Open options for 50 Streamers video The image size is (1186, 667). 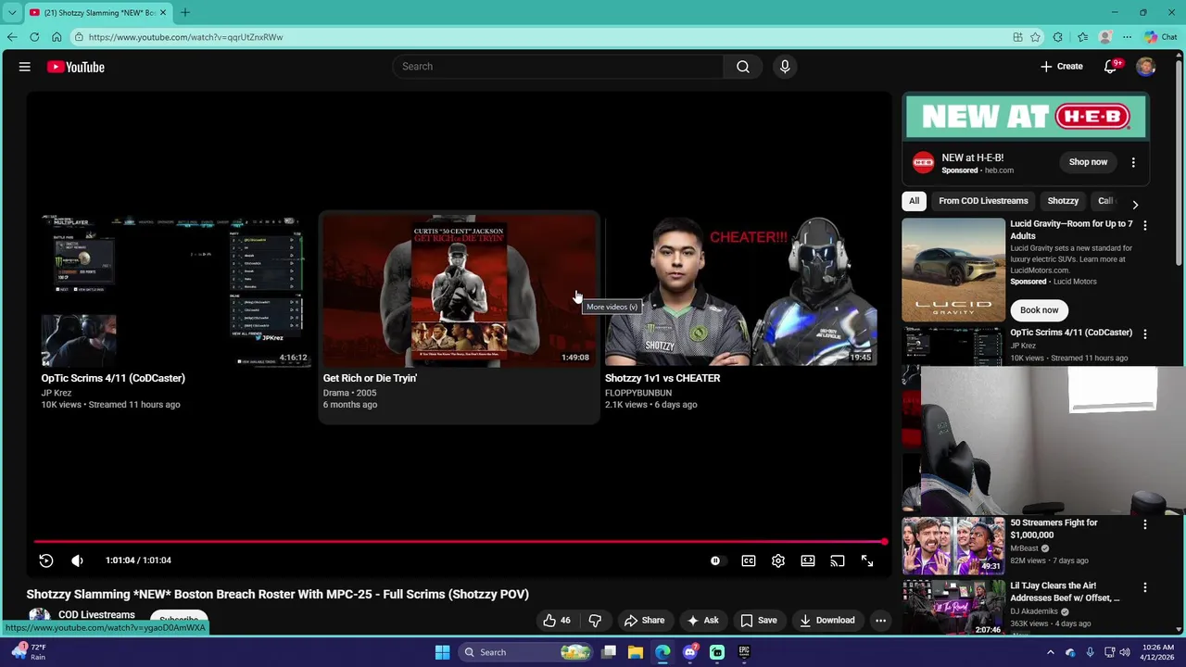tap(1145, 524)
